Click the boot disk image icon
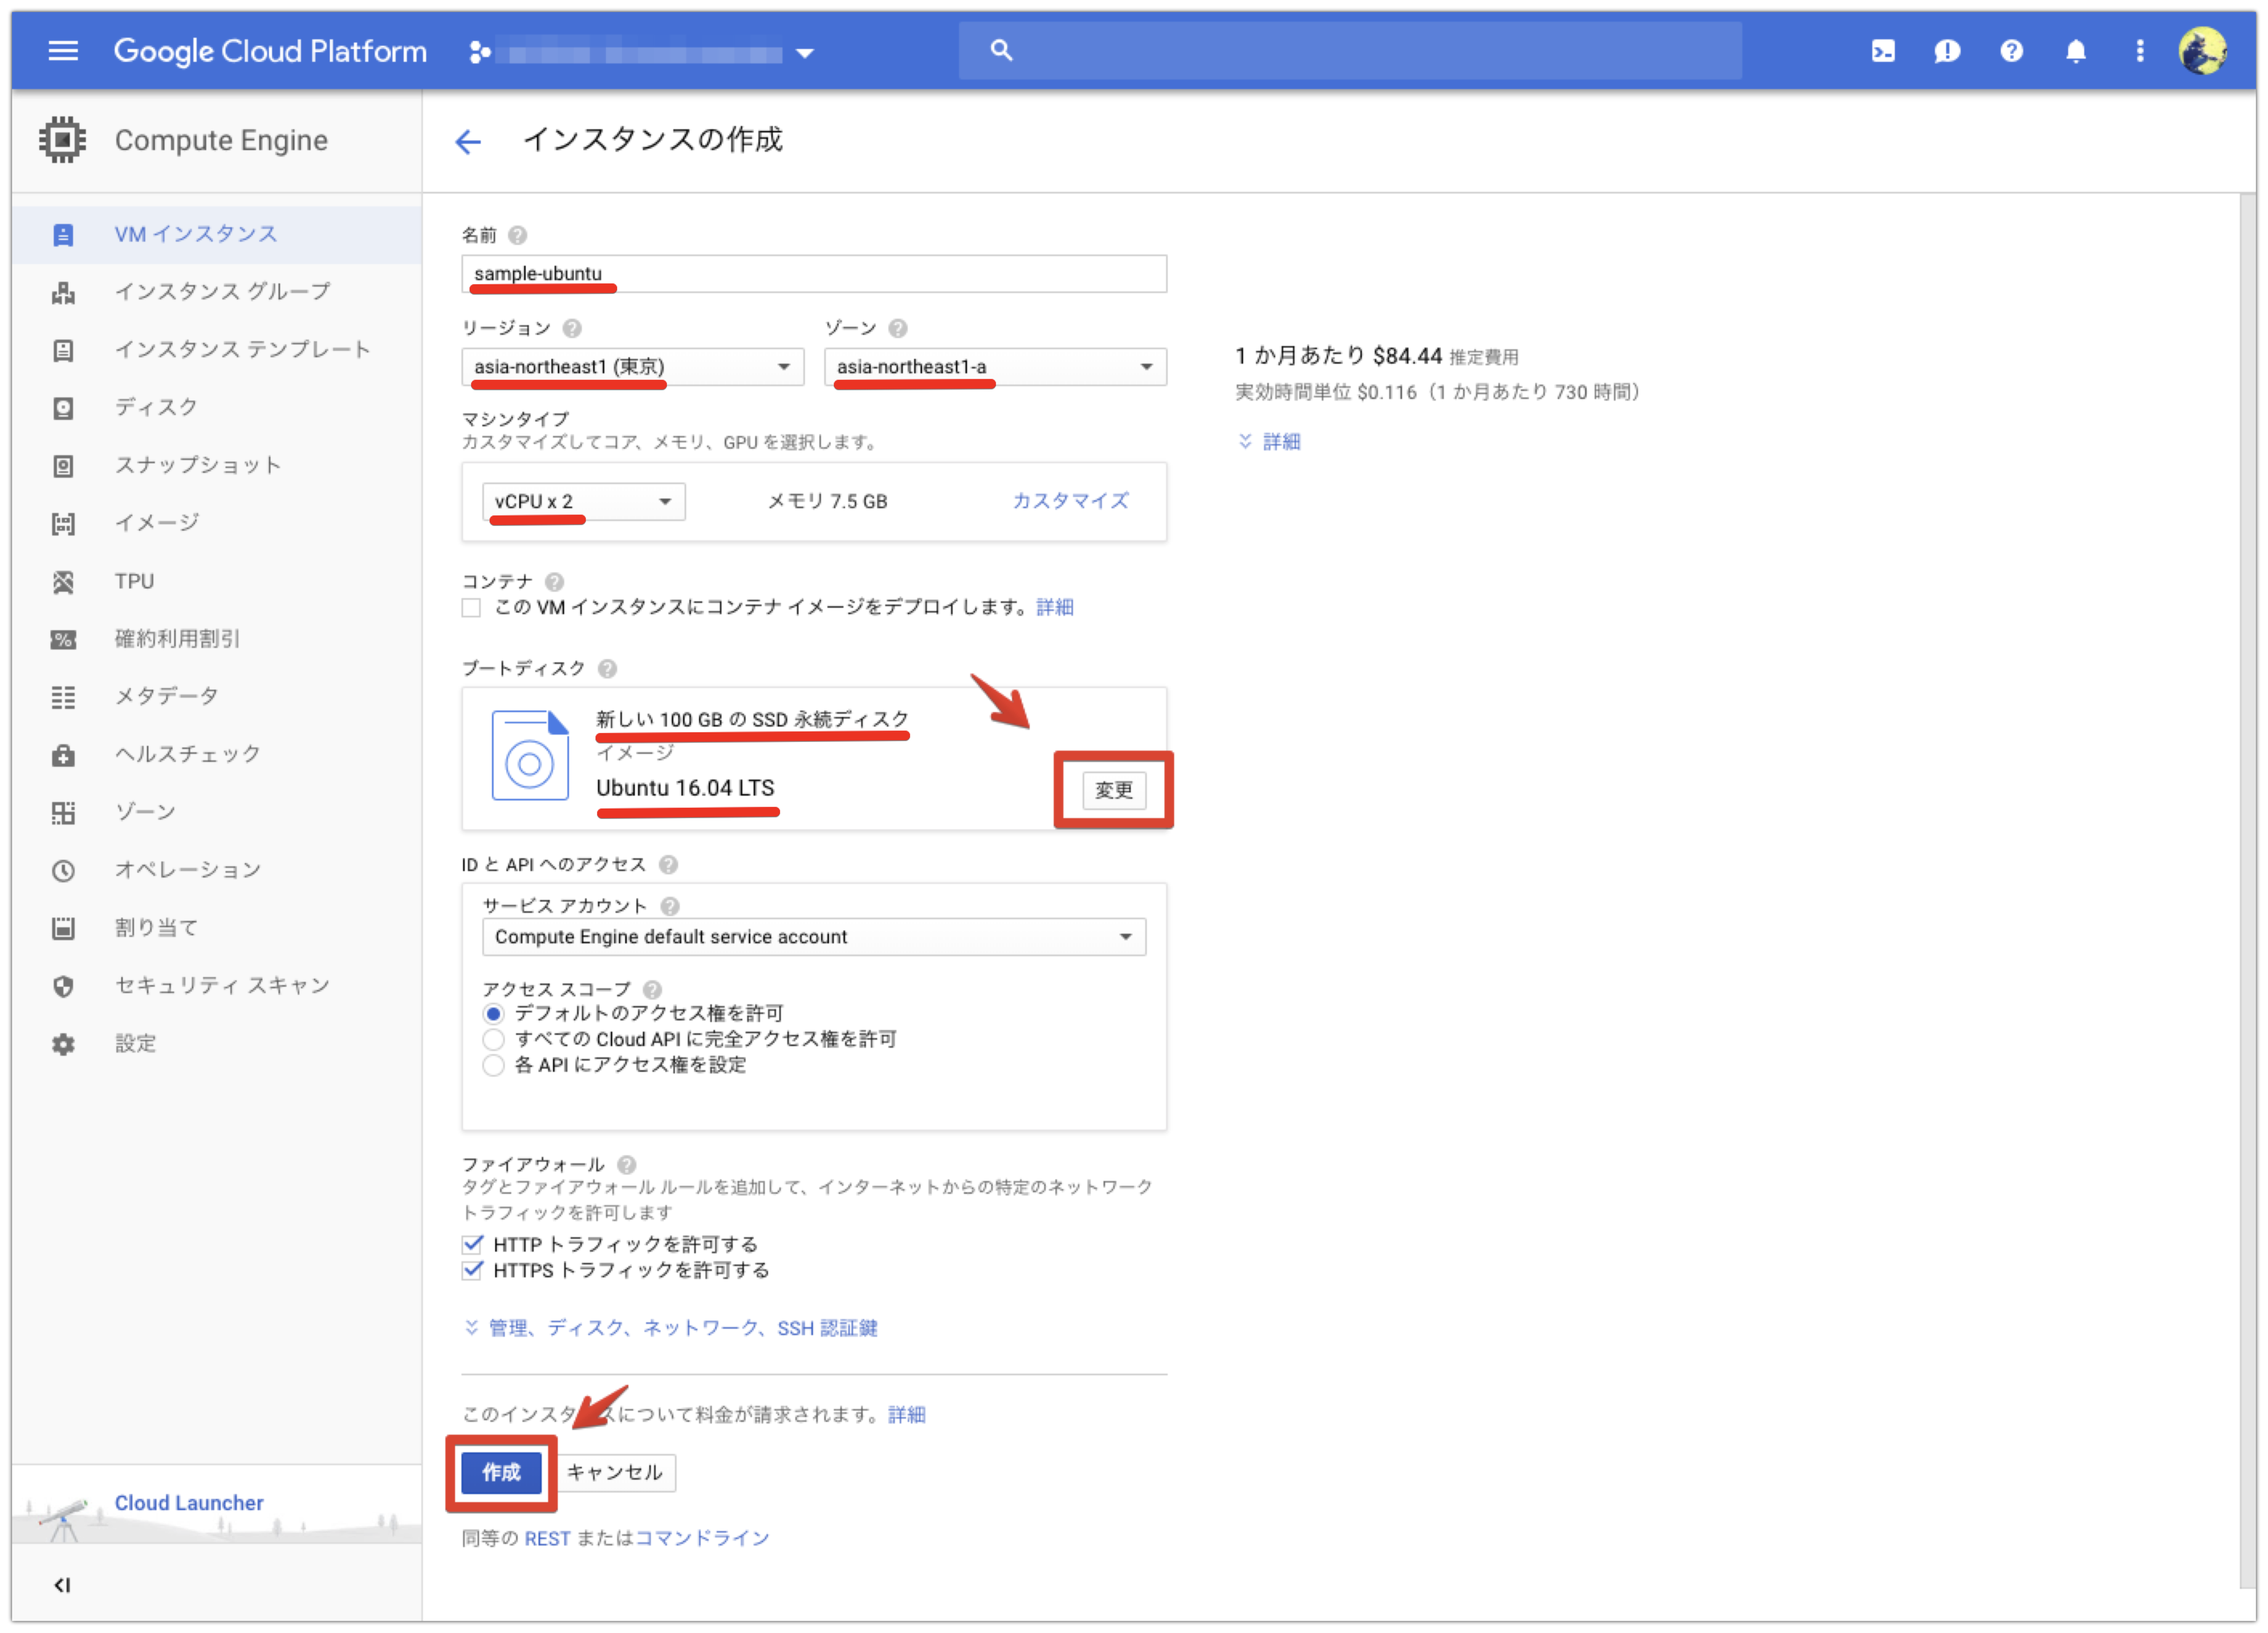This screenshot has height=1633, width=2268. click(530, 755)
